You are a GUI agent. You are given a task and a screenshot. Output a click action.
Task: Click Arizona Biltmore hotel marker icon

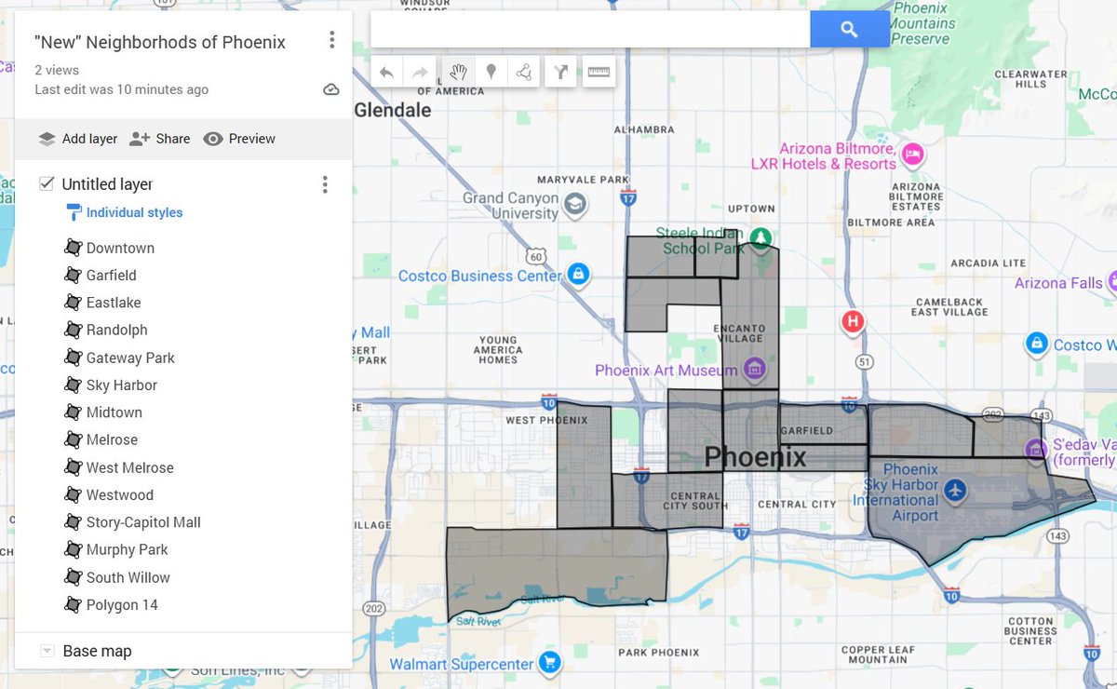[x=912, y=154]
